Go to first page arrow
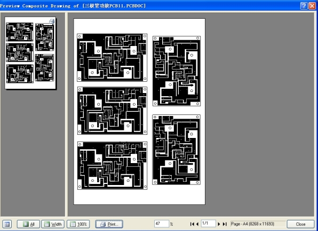The image size is (318, 231). pos(192,224)
